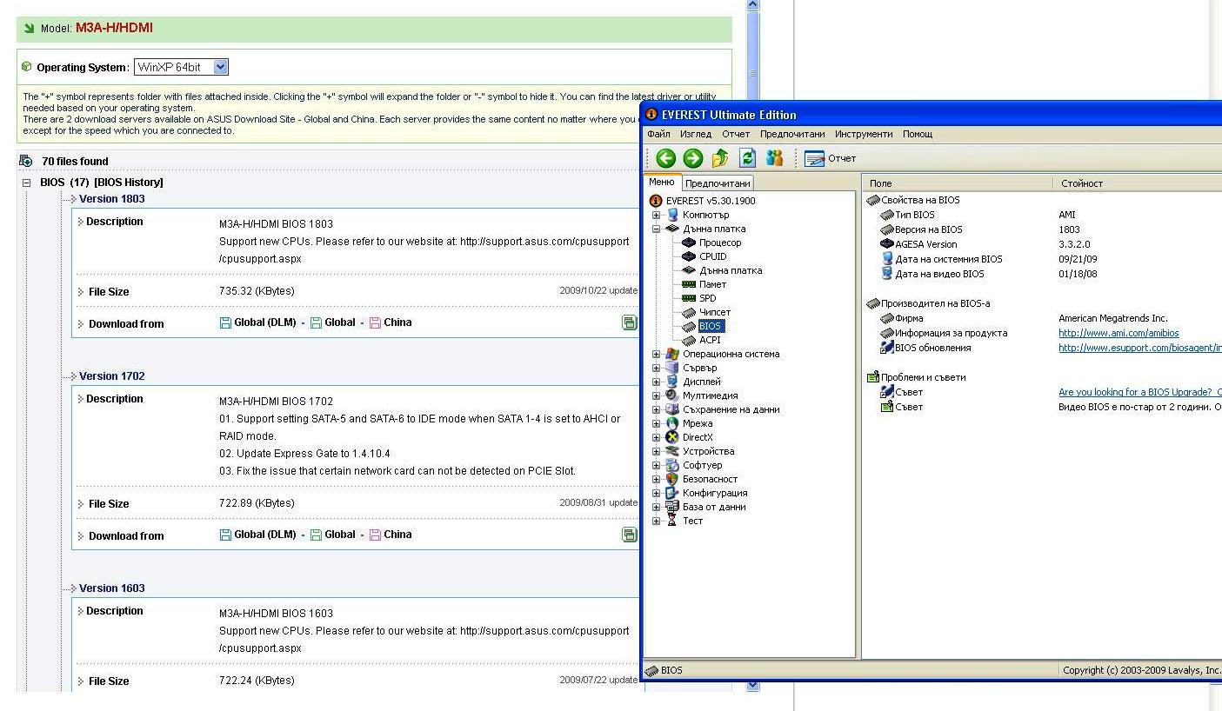
Task: Open the Инструменти menu
Action: point(863,134)
